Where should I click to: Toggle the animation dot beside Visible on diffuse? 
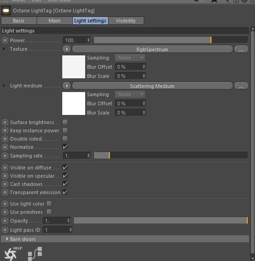pyautogui.click(x=5, y=168)
